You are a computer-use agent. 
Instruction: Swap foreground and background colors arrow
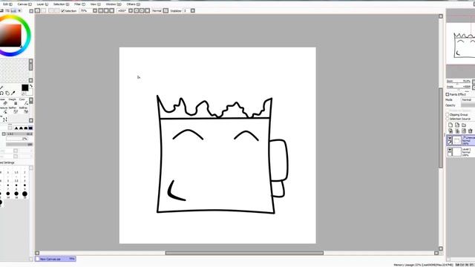pos(31,87)
